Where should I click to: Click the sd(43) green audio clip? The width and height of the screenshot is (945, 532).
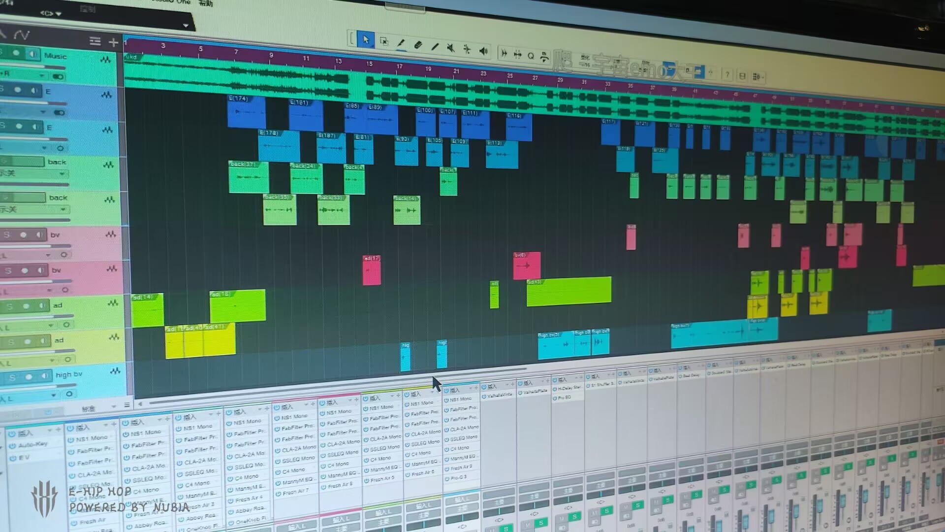568,291
